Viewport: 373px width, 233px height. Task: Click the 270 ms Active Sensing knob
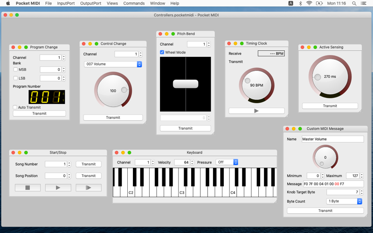coord(330,76)
